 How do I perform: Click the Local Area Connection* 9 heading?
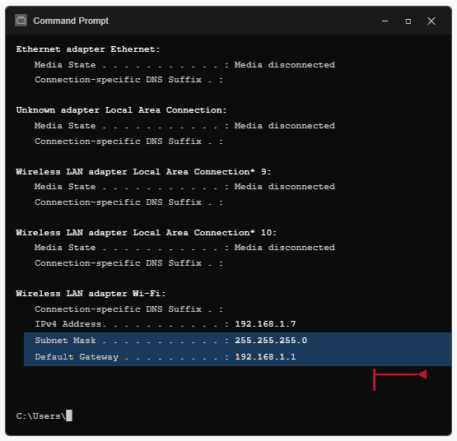coord(143,172)
